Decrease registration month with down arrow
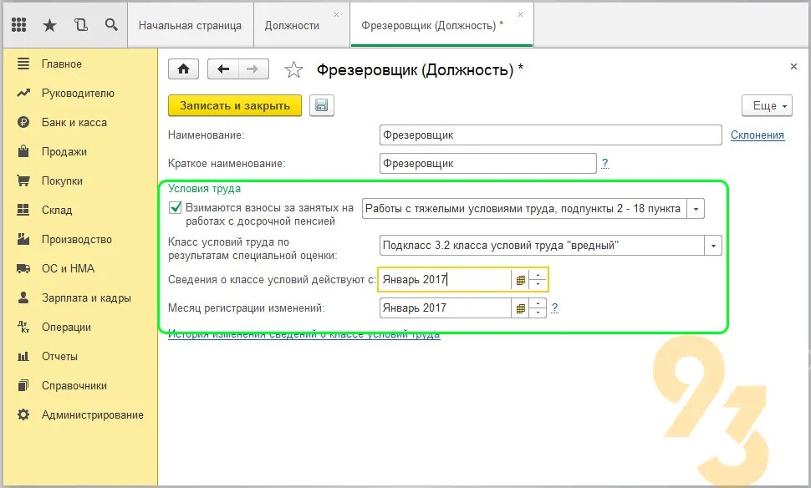 click(x=538, y=313)
